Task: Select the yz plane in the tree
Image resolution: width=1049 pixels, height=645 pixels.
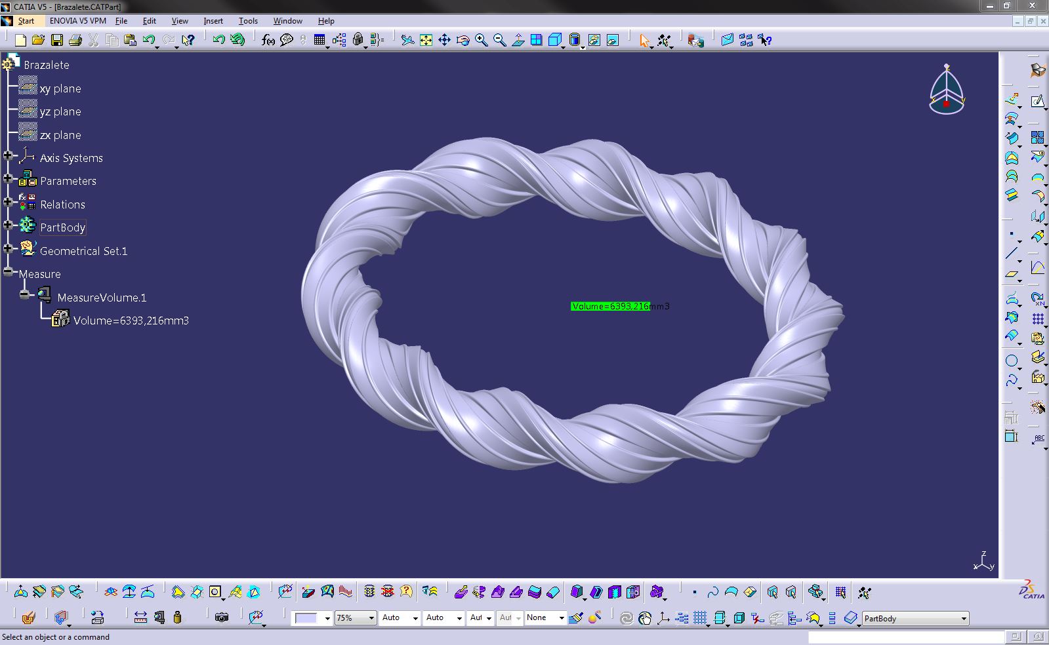Action: coord(60,111)
